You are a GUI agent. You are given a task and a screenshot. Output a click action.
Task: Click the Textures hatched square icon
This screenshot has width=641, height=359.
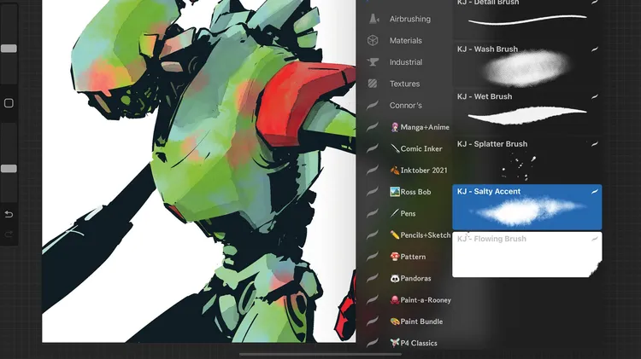click(x=373, y=84)
